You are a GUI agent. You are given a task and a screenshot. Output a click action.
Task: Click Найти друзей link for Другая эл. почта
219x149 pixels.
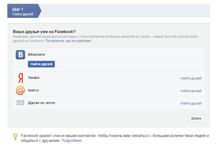[191, 103]
